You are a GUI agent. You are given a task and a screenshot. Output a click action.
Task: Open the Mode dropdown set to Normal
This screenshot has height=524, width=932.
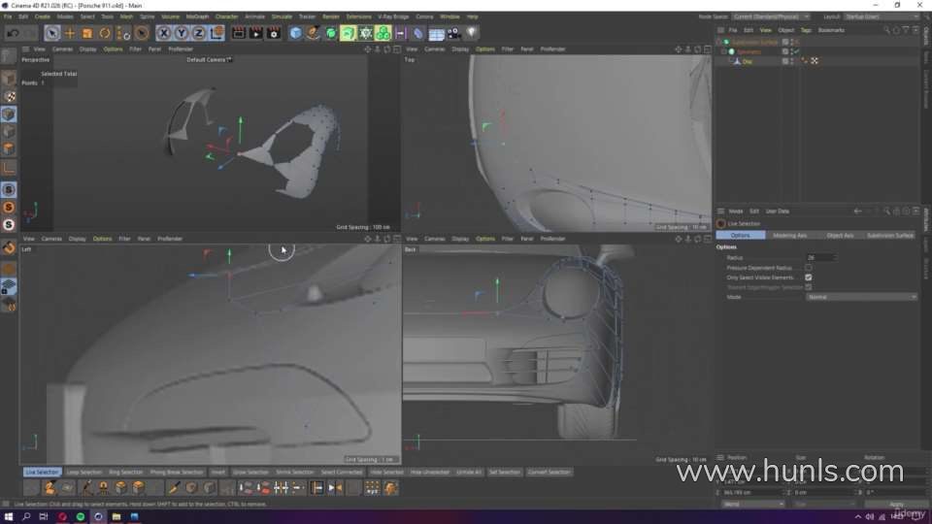(x=861, y=297)
